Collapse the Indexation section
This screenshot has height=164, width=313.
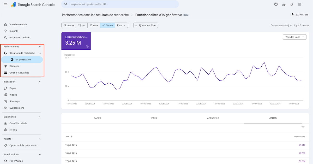(x=40, y=82)
